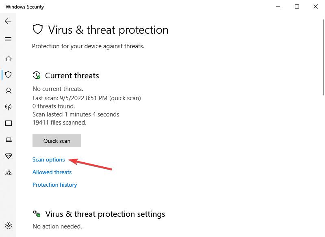
Task: Open the Scan options link
Action: [x=49, y=159]
